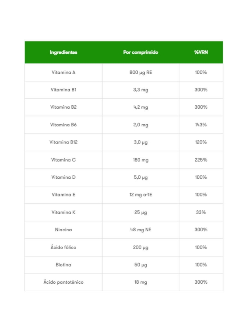Select the Niacina ingredient cell
This screenshot has width=246, height=328.
pyautogui.click(x=63, y=230)
